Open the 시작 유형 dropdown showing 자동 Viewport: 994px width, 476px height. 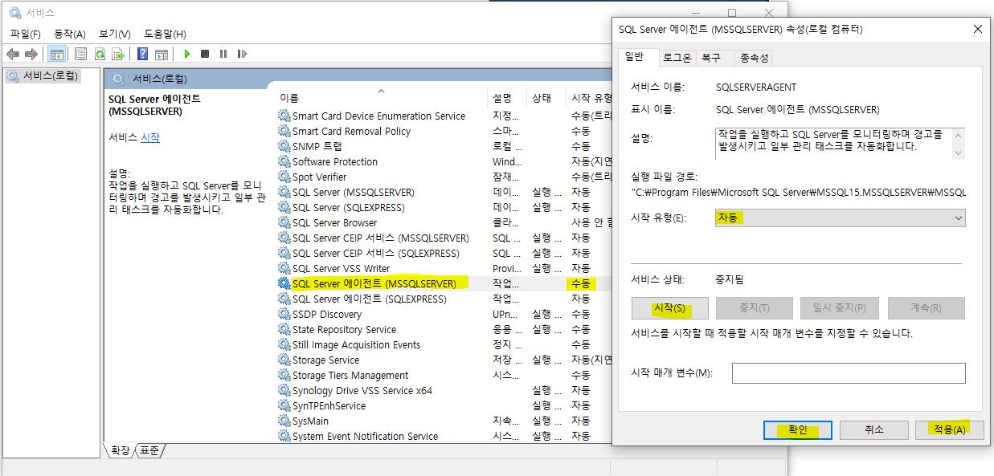840,218
